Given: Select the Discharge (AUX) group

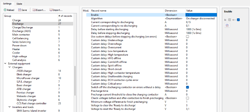Looking at the screenshot, I should 21,31.
